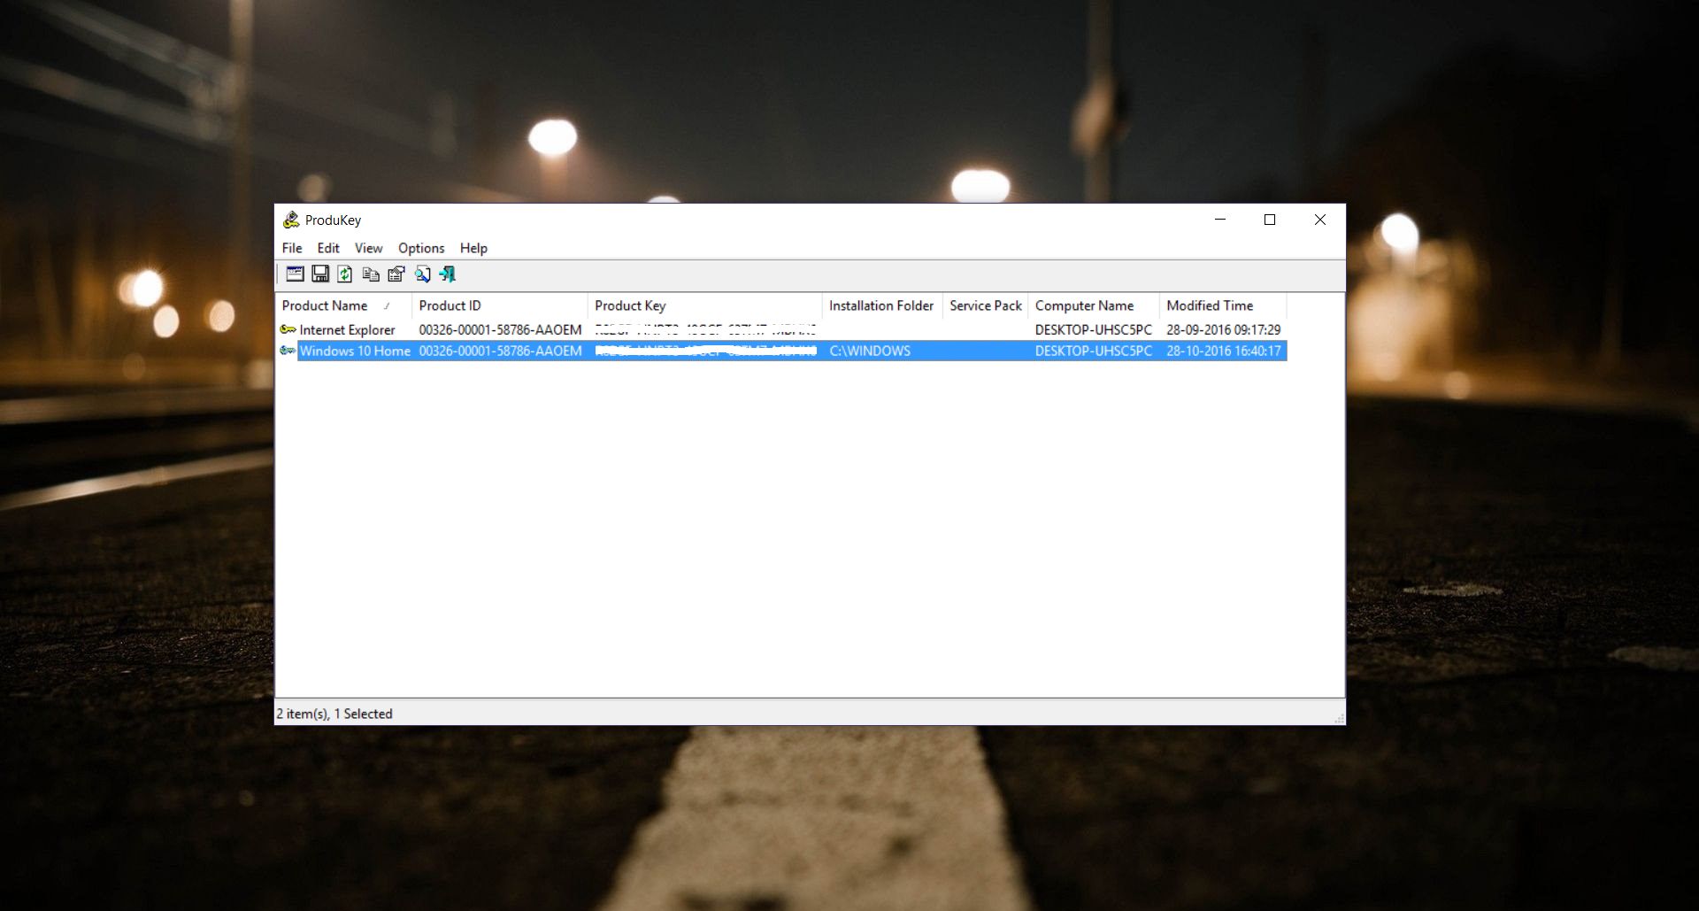Viewport: 1699px width, 911px height.
Task: Open the View menu
Action: click(x=368, y=248)
